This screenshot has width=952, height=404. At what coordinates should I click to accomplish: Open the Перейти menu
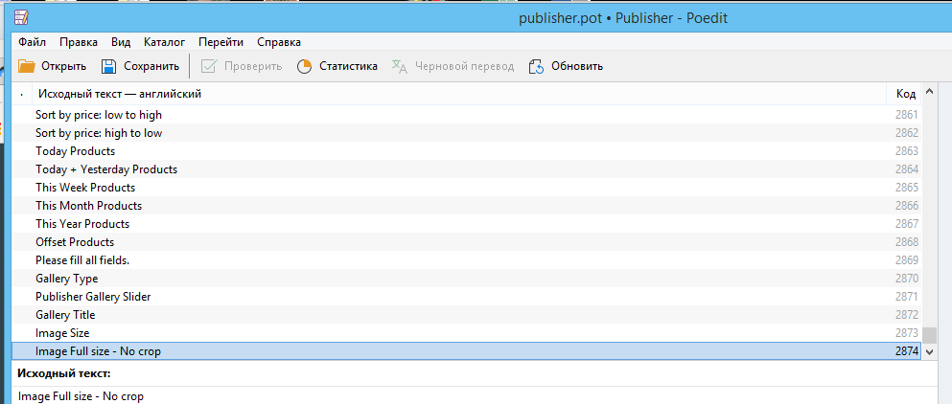pyautogui.click(x=221, y=42)
